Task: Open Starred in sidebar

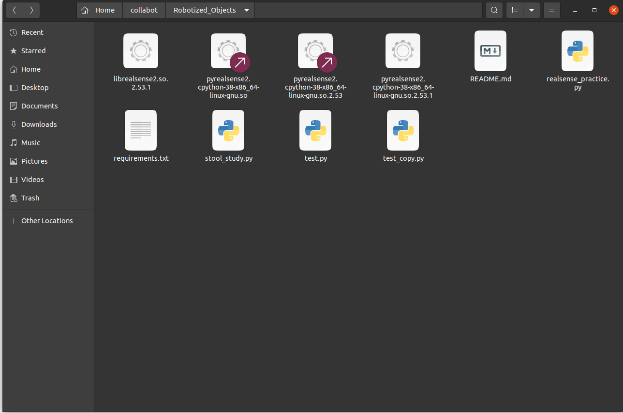Action: [x=48, y=51]
